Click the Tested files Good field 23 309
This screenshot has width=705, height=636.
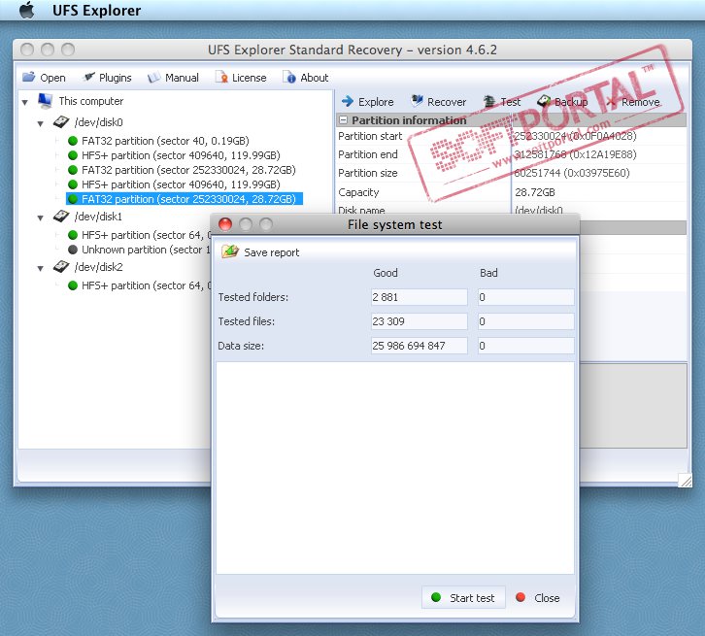coord(420,321)
